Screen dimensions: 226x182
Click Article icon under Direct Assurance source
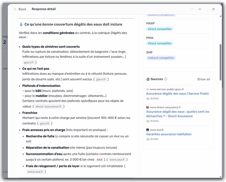point(148,121)
